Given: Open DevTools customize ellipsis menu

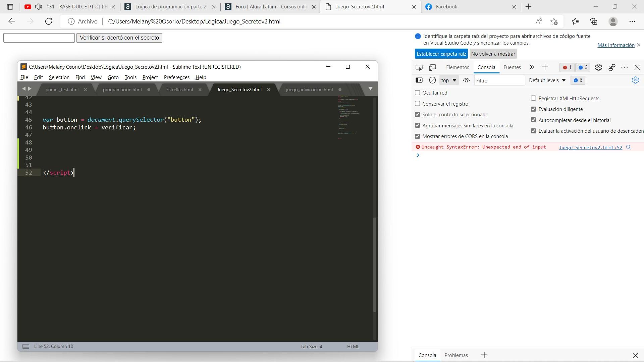Looking at the screenshot, I should click(625, 67).
